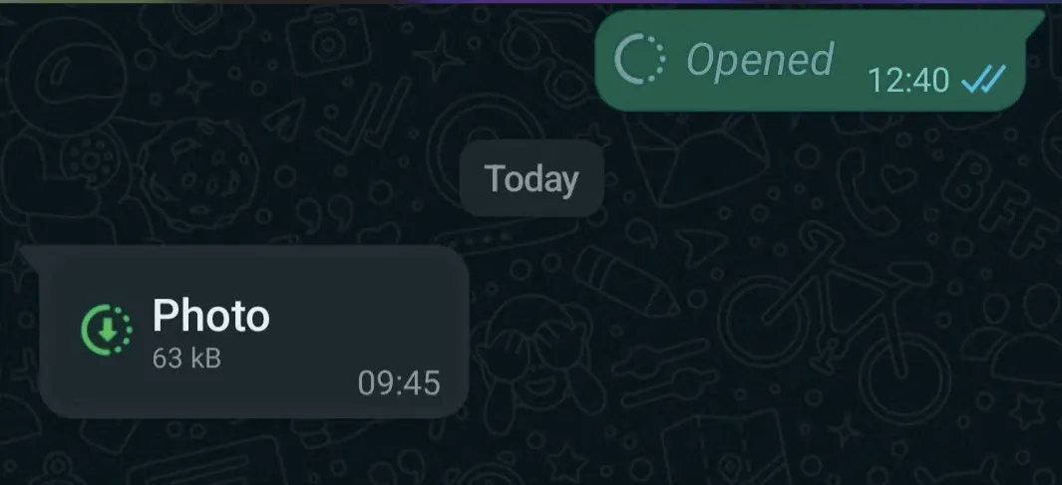
Task: Click the open envelope doodle in wallpaper
Action: (x=698, y=160)
